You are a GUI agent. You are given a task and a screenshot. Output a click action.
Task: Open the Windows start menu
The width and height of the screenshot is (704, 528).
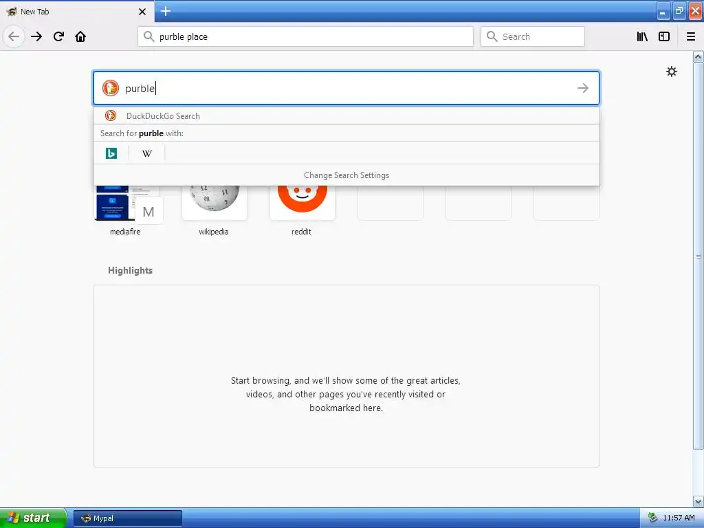(33, 518)
